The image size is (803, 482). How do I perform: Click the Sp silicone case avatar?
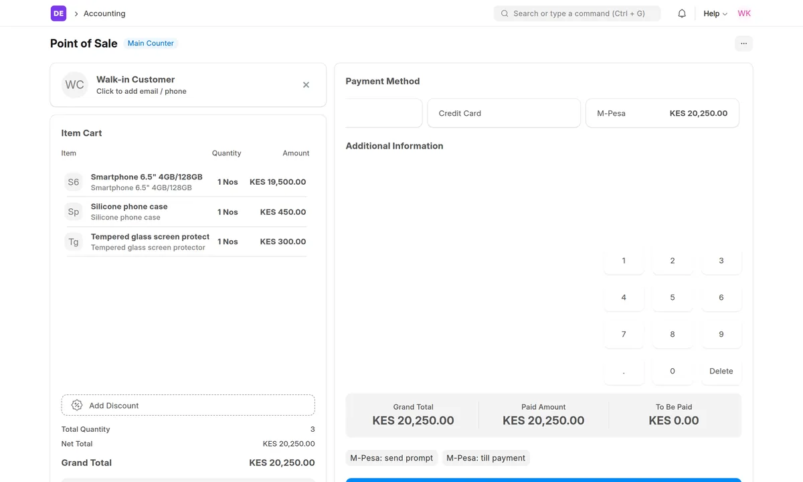pyautogui.click(x=74, y=212)
